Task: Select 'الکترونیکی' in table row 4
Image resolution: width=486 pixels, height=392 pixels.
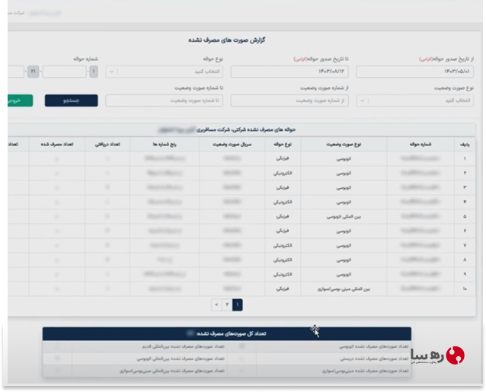Action: click(283, 202)
